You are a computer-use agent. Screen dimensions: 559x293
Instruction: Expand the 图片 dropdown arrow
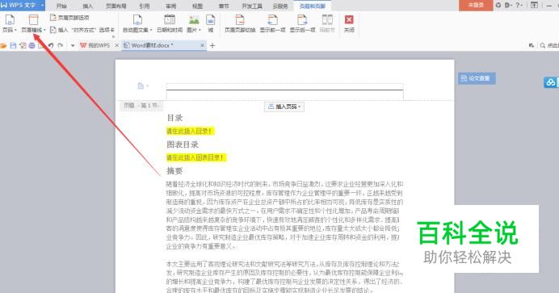(200, 30)
